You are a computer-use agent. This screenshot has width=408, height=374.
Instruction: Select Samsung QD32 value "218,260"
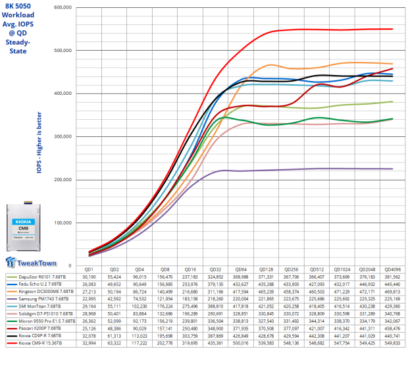point(215,299)
